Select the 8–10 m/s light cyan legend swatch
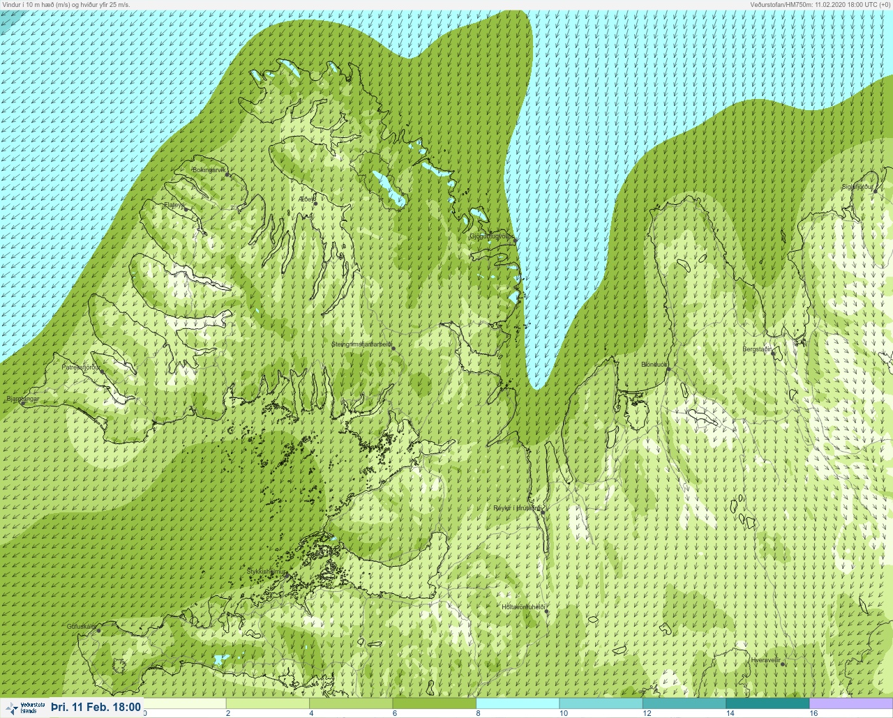 point(518,703)
